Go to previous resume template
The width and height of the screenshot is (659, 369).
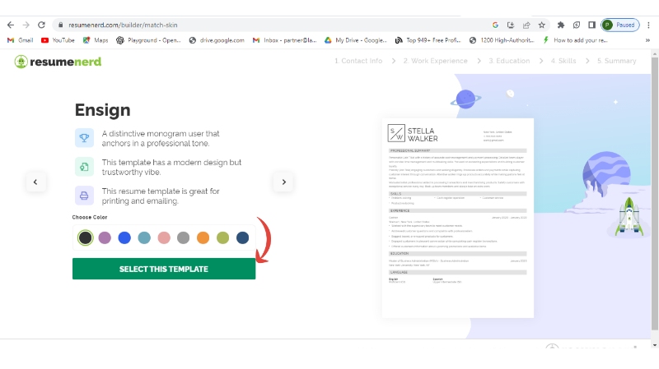[35, 182]
